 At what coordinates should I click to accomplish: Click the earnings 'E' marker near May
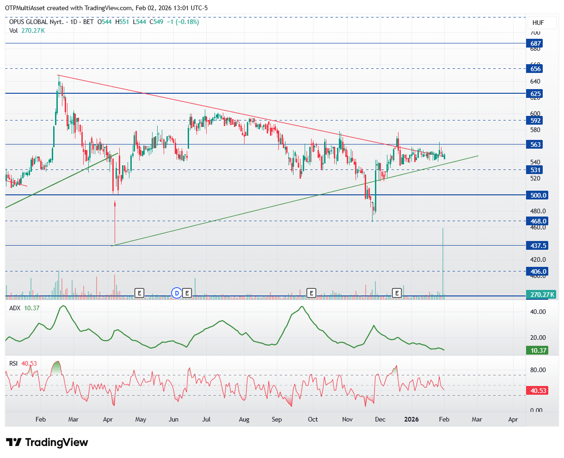click(x=139, y=293)
